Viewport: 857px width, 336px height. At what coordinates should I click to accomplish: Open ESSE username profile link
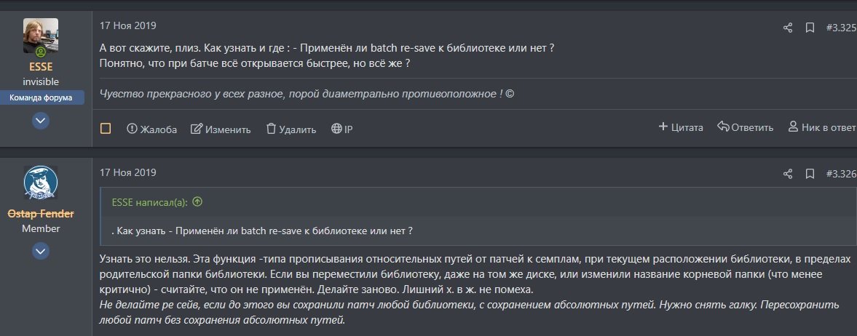click(41, 67)
